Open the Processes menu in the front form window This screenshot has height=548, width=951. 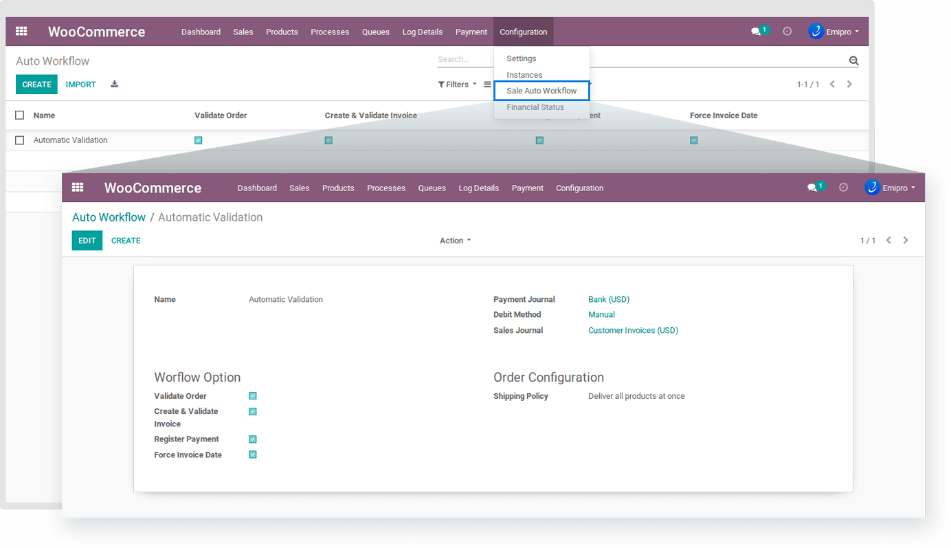click(386, 188)
